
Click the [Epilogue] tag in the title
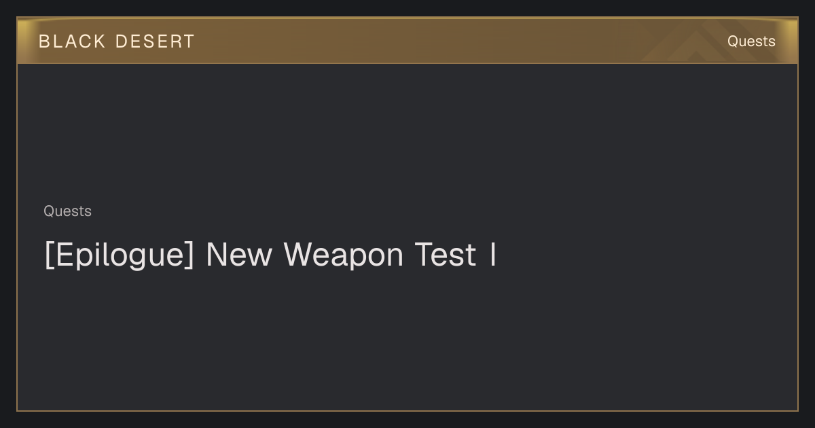(x=120, y=255)
